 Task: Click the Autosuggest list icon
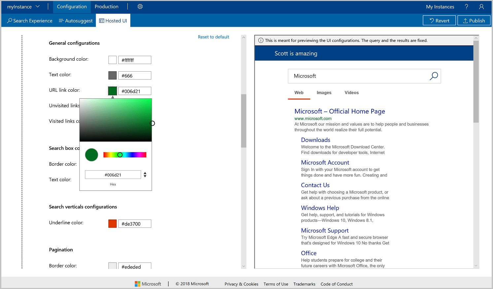tap(61, 20)
